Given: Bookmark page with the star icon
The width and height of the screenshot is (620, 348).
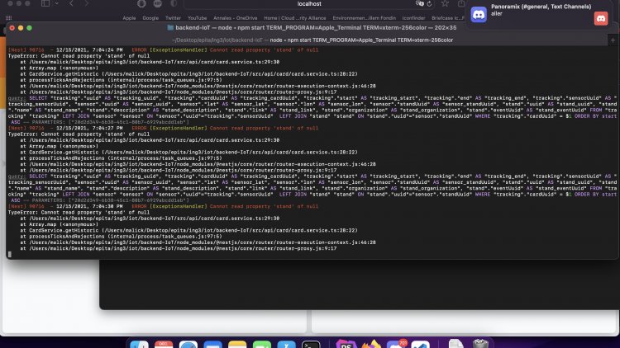Looking at the screenshot, I should 445,3.
